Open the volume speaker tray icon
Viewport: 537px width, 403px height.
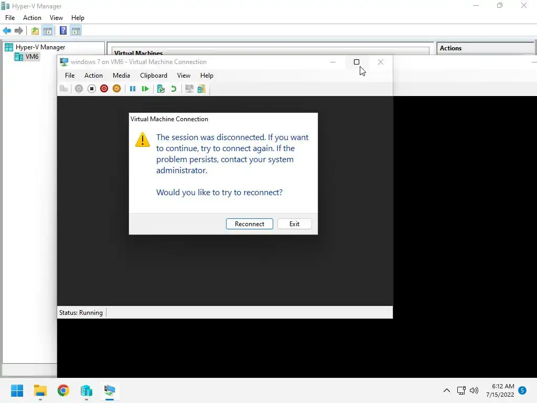point(474,390)
